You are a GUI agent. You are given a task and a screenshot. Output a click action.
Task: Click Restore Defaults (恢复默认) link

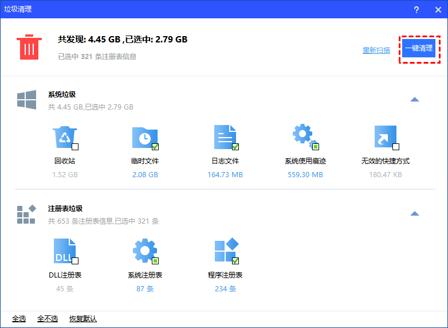click(83, 319)
